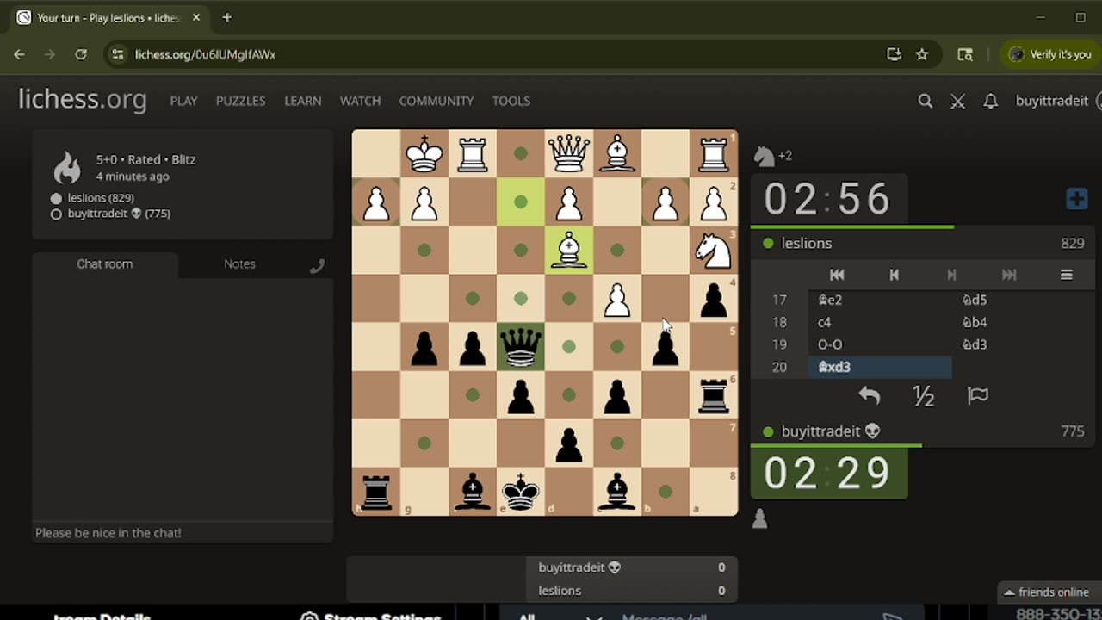Jump to move 18 Nb4
This screenshot has width=1102, height=620.
point(1023,322)
